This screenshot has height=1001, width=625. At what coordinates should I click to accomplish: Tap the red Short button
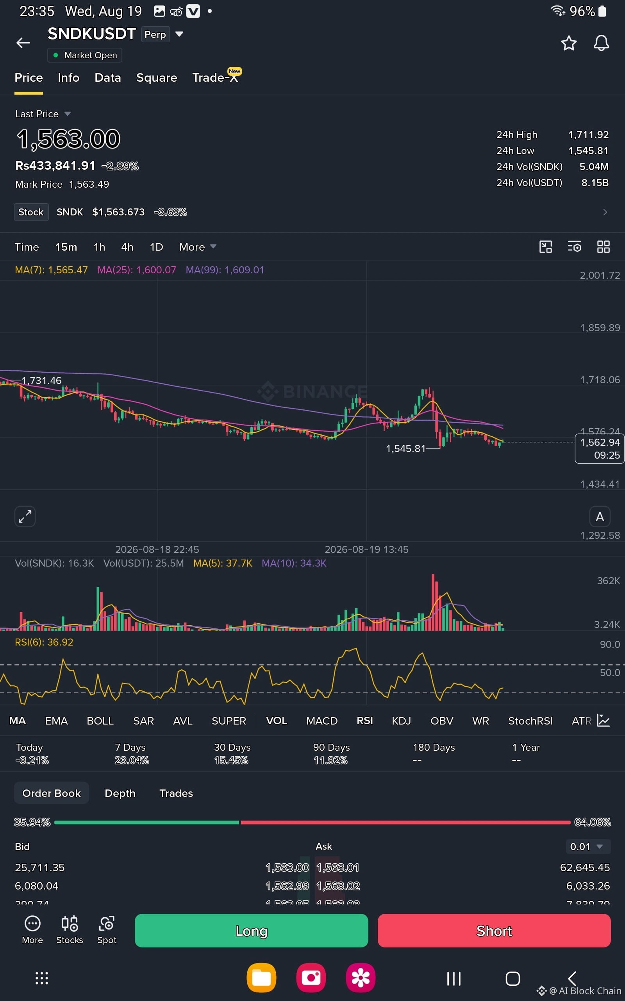point(494,931)
